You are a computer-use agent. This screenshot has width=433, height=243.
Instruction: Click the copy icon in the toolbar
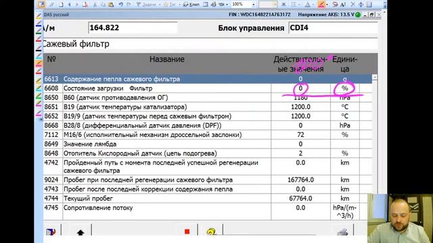coord(103,5)
